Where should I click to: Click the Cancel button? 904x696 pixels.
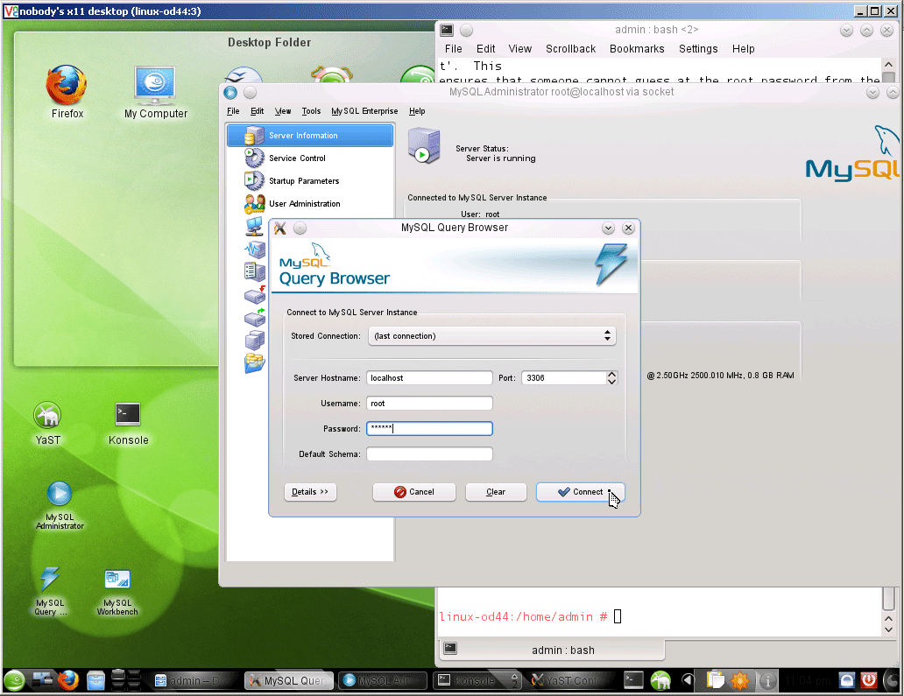point(414,492)
